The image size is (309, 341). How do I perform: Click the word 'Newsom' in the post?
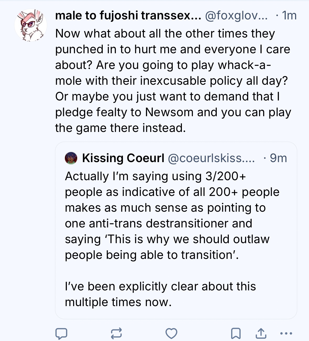coord(169,112)
